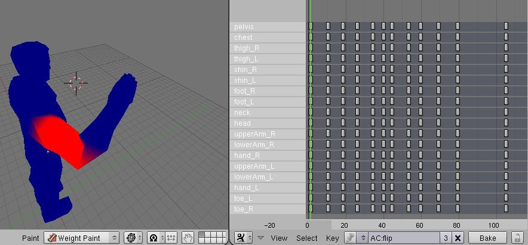Image resolution: width=528 pixels, height=245 pixels.
Task: Select the shin_R channel
Action: 268,70
